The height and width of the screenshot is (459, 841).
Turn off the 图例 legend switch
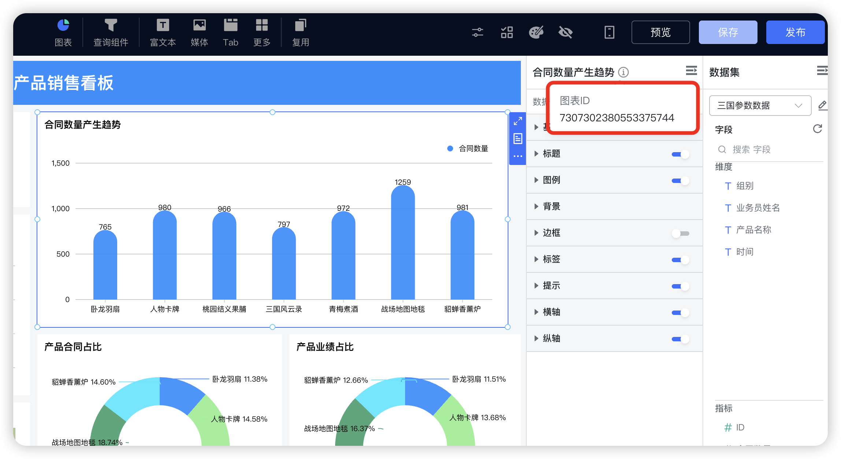(x=679, y=180)
